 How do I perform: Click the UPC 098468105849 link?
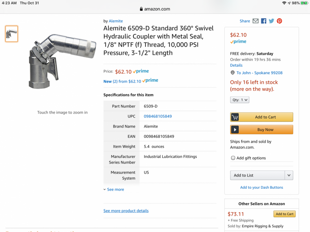coord(158,116)
